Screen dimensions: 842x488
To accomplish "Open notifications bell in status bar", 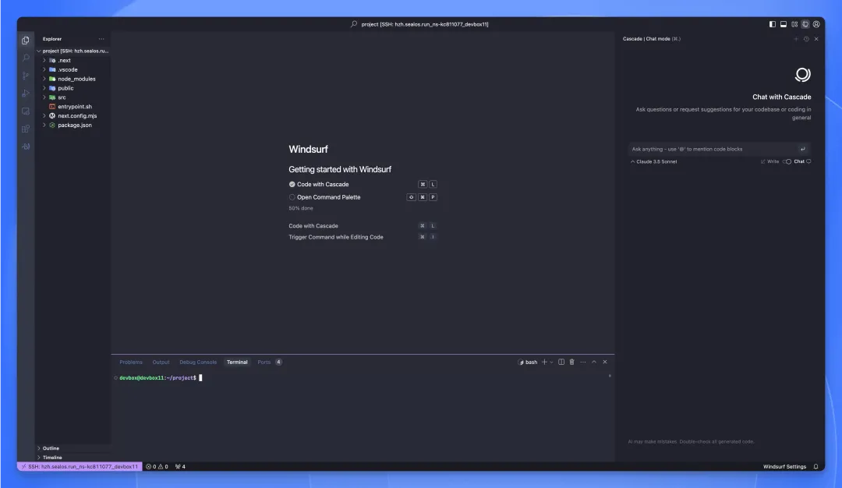I will tap(815, 466).
